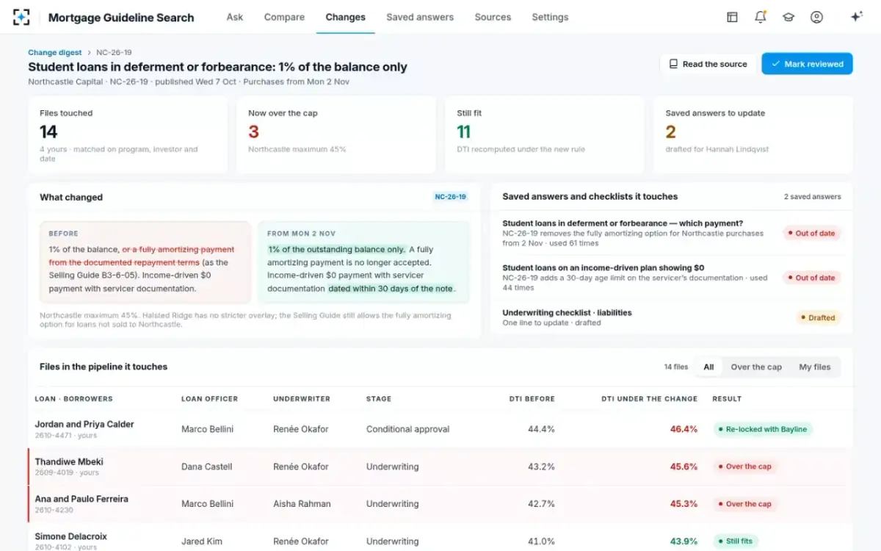881x551 pixels.
Task: Click the Read the source button
Action: coord(708,64)
